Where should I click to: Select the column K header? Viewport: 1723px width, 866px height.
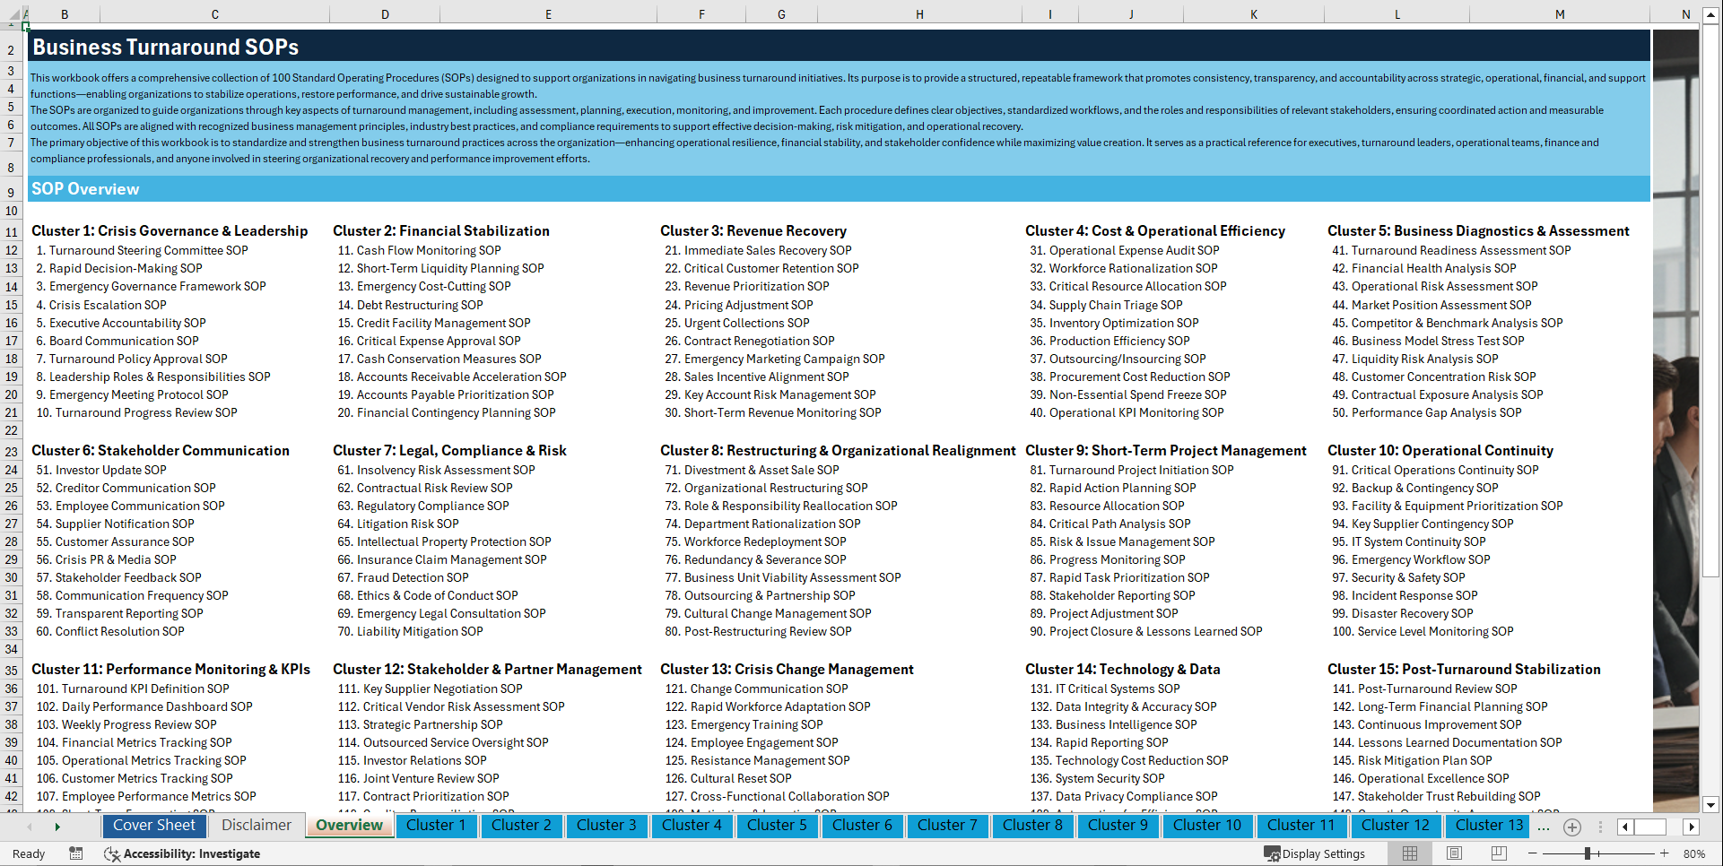pyautogui.click(x=1253, y=13)
